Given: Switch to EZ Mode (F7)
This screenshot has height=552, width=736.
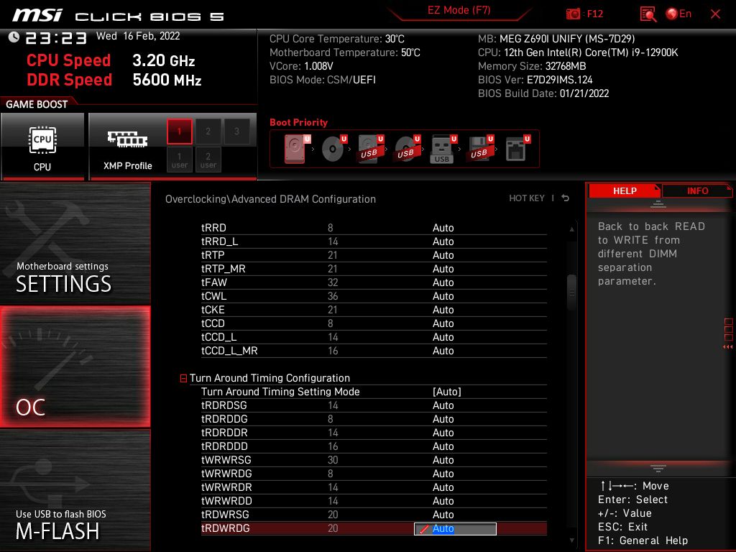Looking at the screenshot, I should click(459, 10).
